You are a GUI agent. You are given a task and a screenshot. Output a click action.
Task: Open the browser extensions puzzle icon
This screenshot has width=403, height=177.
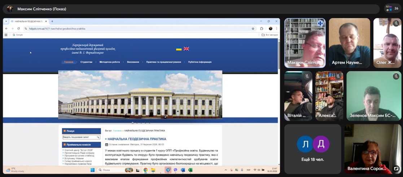click(x=262, y=28)
